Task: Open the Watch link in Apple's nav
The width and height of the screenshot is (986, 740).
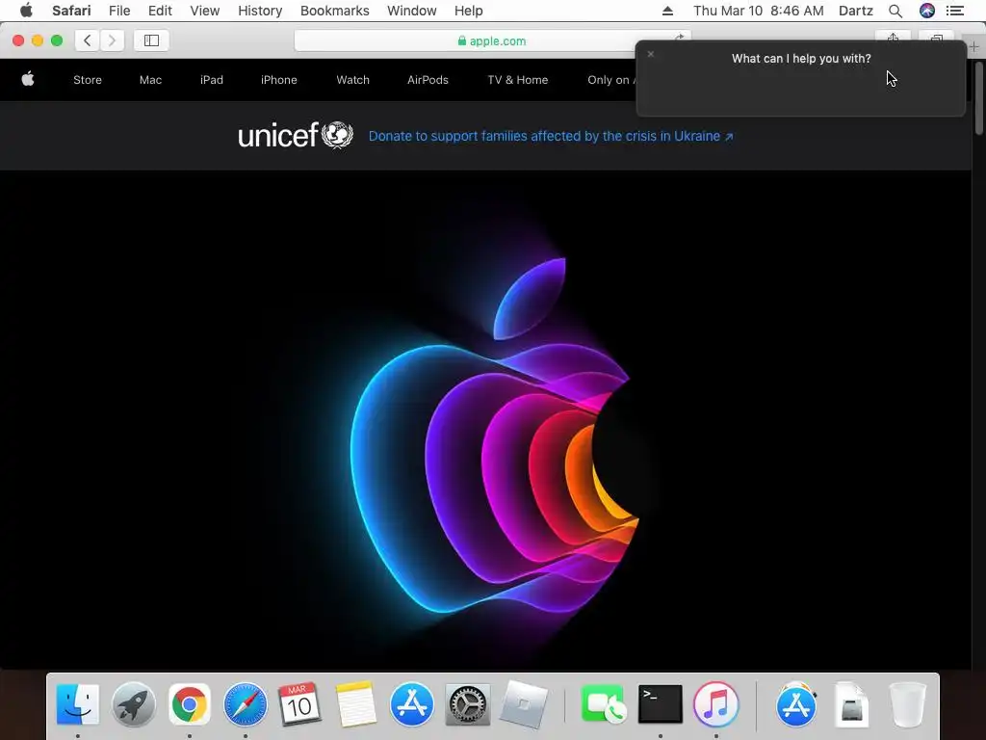Action: point(352,80)
